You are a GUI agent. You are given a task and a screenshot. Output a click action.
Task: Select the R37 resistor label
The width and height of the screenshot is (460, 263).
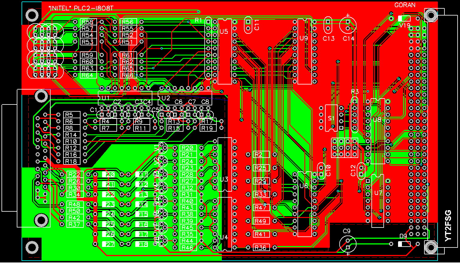[x=74, y=224]
